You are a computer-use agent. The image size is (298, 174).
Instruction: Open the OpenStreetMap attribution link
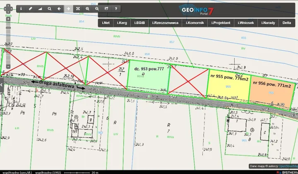click(288, 166)
